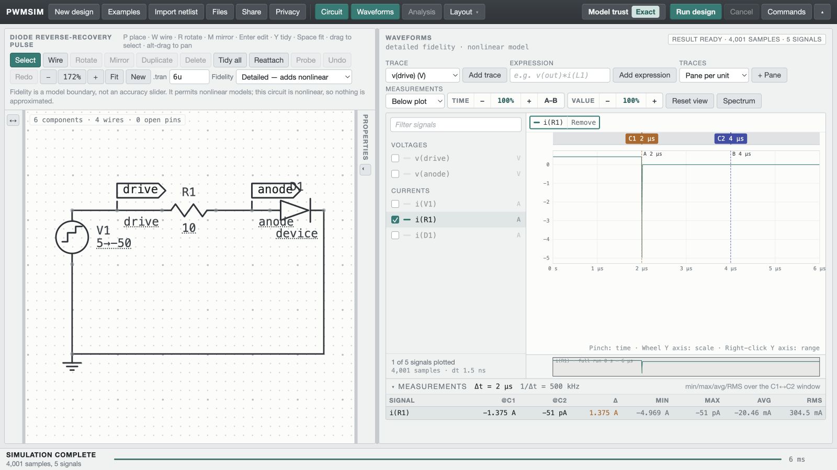Focus the Filter signals search box
The image size is (837, 470).
click(456, 124)
